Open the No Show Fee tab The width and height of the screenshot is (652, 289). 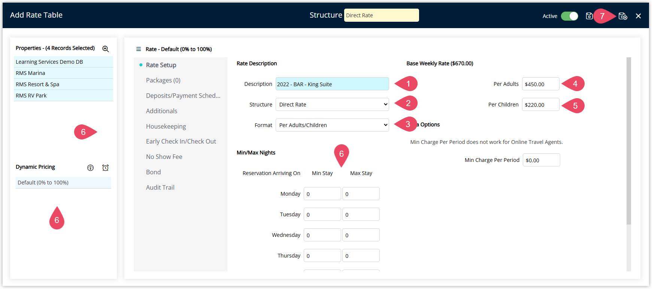tap(164, 157)
